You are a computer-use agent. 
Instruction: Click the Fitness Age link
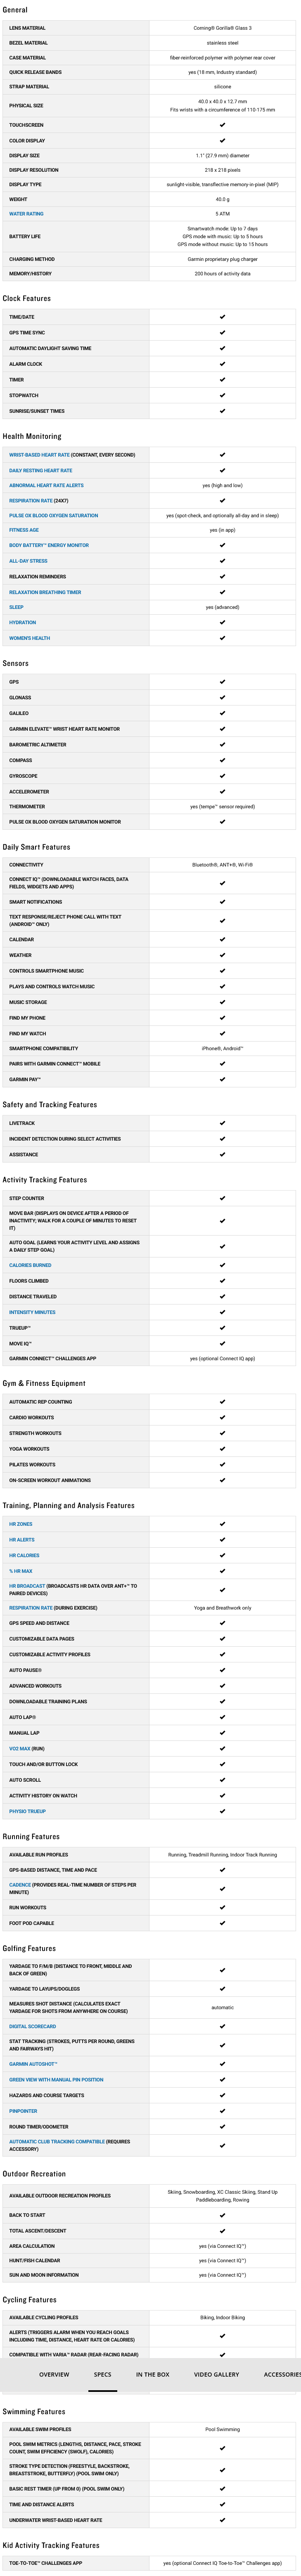(x=24, y=530)
